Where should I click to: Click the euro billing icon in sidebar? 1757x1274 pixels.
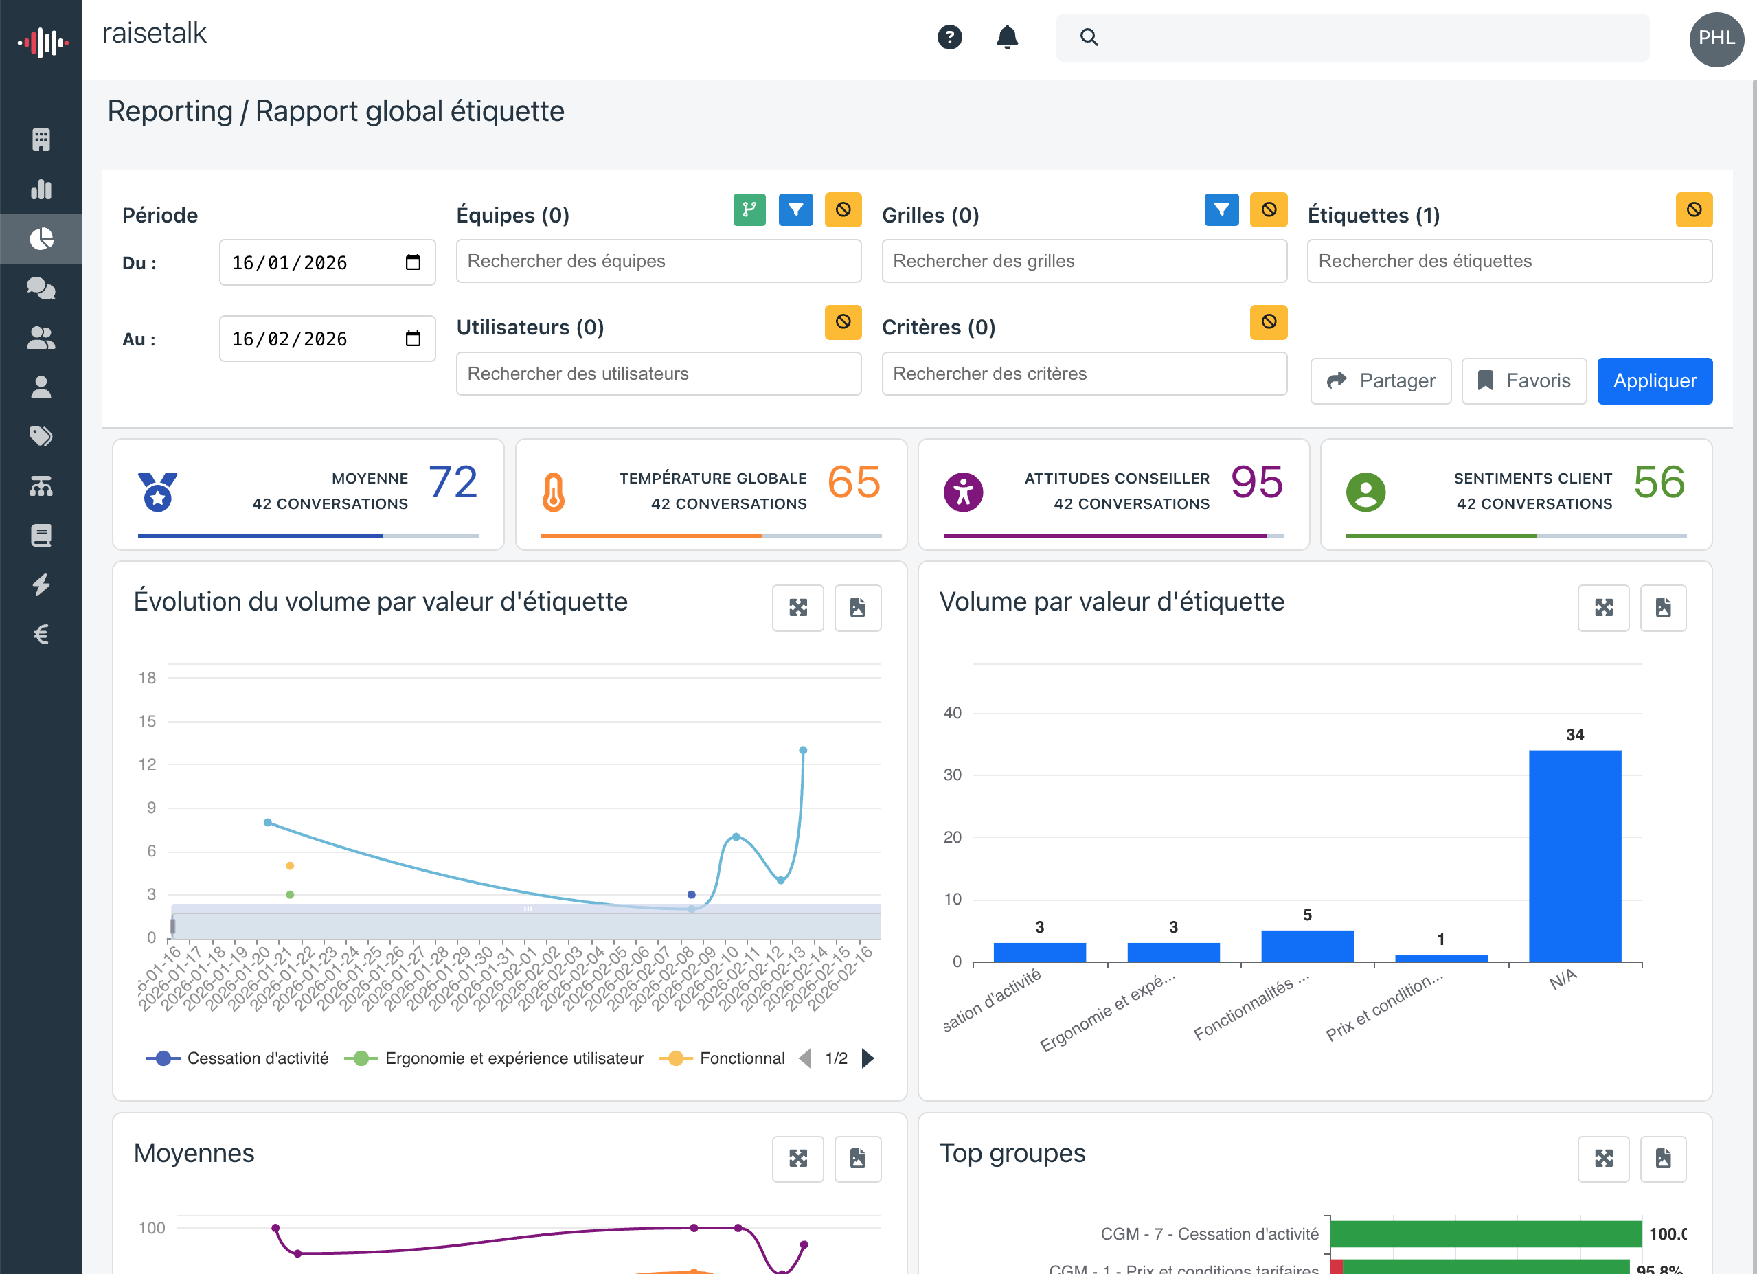click(41, 633)
